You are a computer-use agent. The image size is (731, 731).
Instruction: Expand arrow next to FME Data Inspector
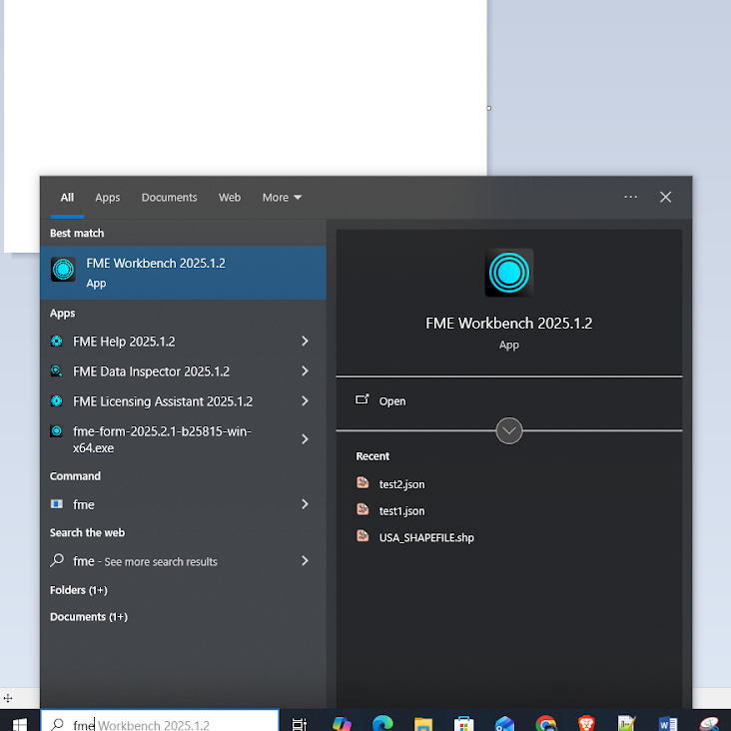click(305, 371)
